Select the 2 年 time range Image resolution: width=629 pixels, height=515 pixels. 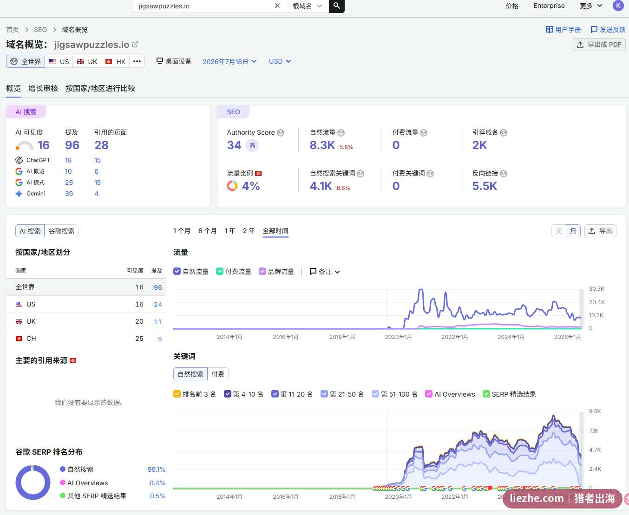click(x=249, y=231)
